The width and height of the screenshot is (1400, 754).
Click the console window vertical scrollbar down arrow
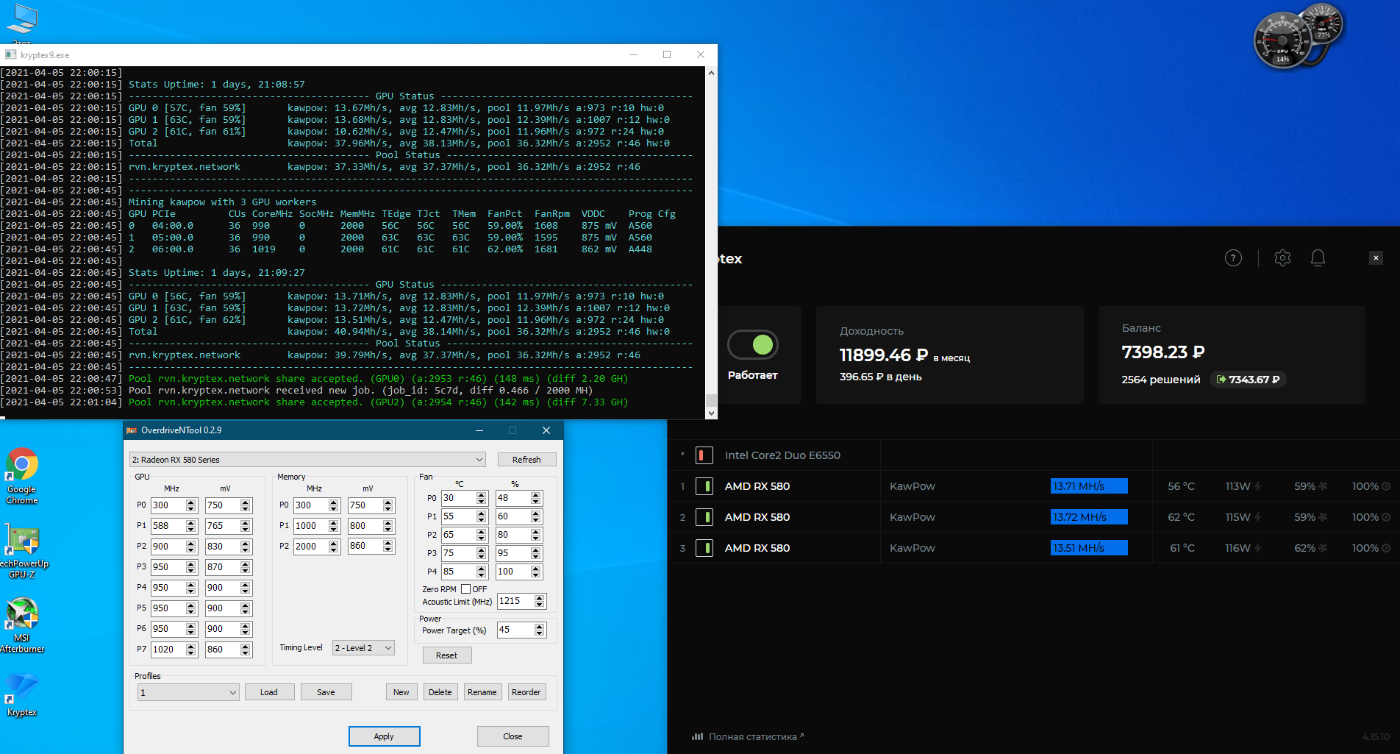tap(710, 413)
